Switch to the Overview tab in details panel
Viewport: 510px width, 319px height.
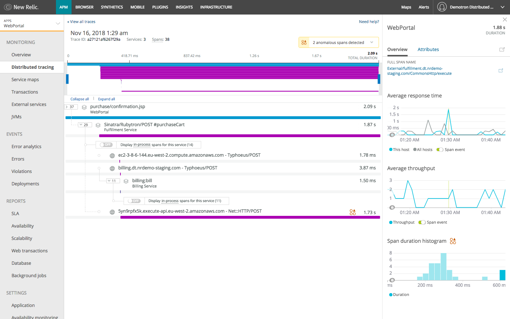pos(397,50)
